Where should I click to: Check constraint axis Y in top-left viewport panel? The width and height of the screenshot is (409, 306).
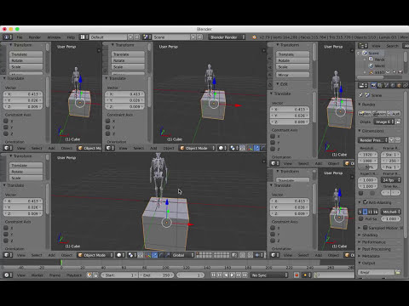point(6,127)
